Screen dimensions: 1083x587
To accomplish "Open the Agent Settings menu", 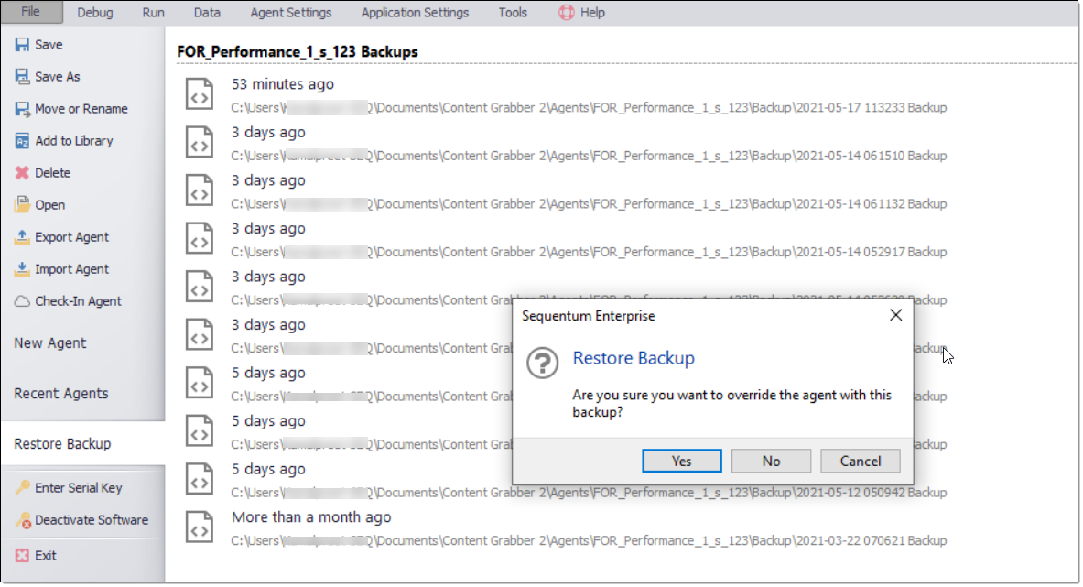I will click(x=291, y=13).
